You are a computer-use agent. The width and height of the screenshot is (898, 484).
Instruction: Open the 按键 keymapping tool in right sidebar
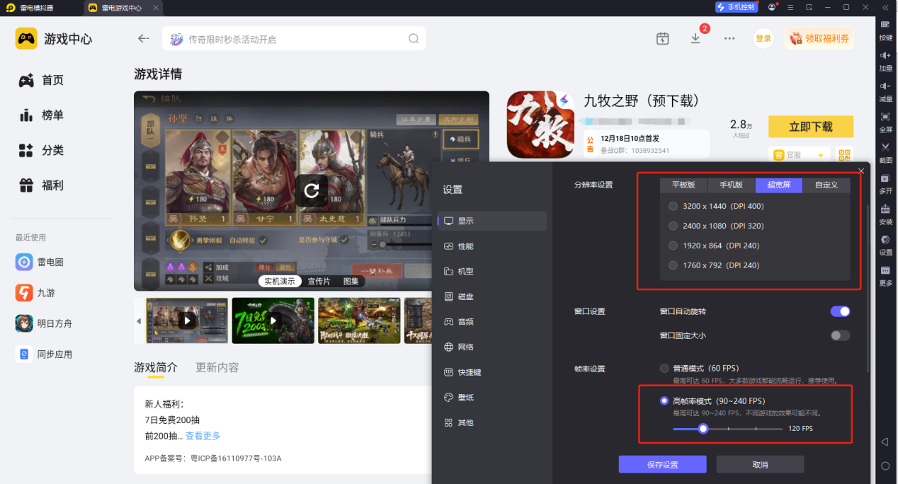885,29
